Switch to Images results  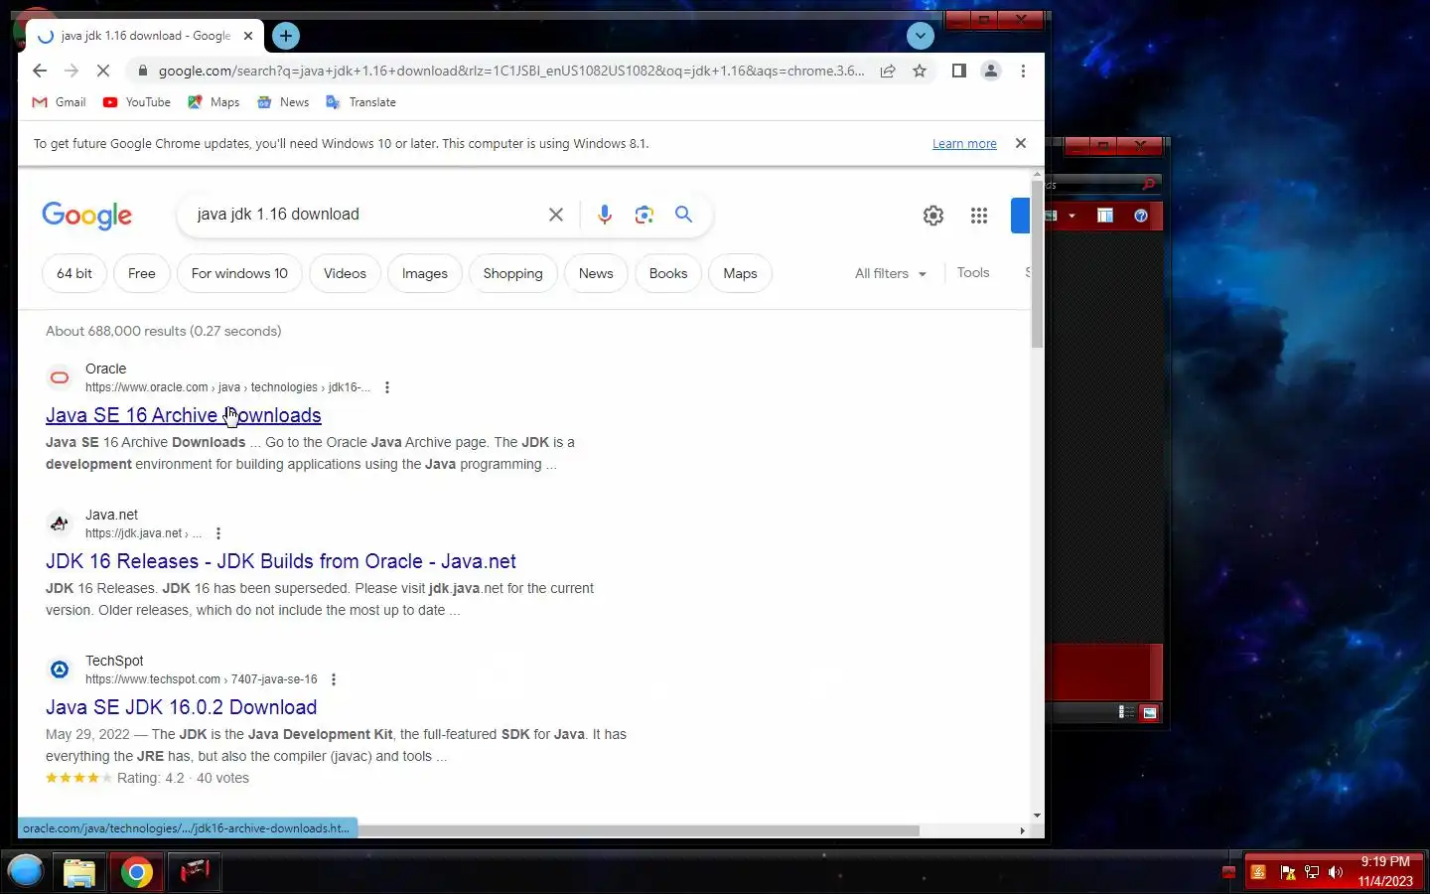click(x=425, y=273)
